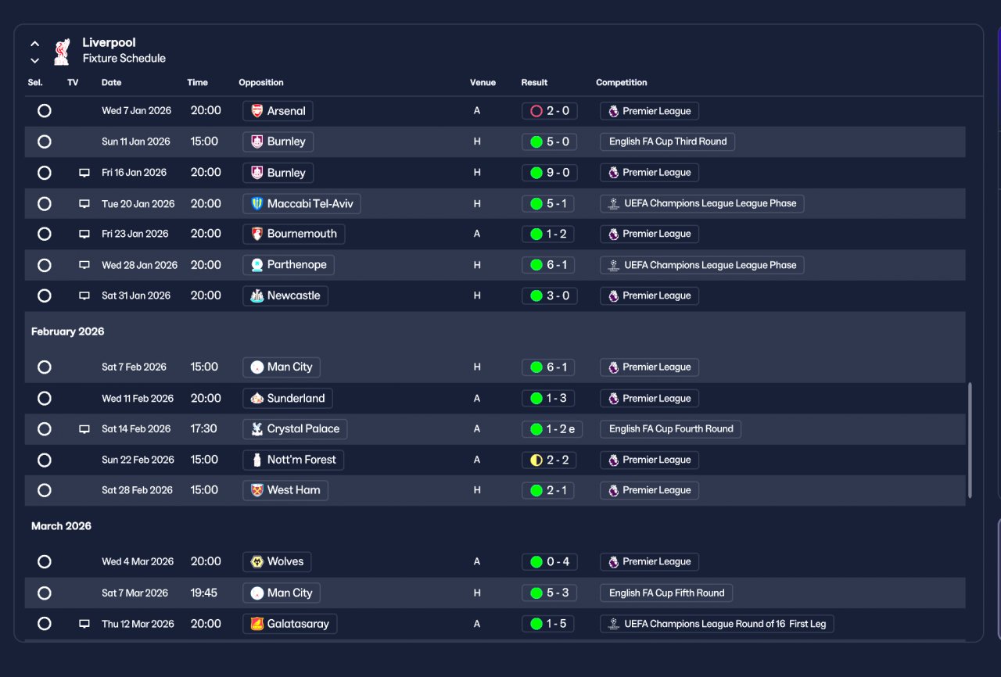Select the Sun 11 Jan Burnley fixture radio
The height and width of the screenshot is (677, 1001).
pos(45,141)
